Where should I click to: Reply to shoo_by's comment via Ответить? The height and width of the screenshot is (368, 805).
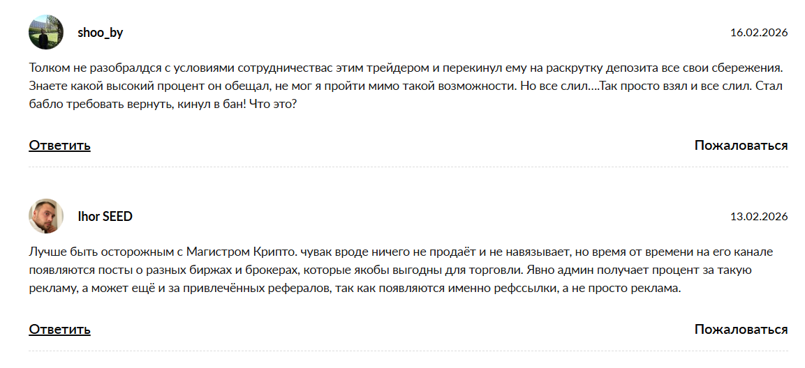coord(59,146)
